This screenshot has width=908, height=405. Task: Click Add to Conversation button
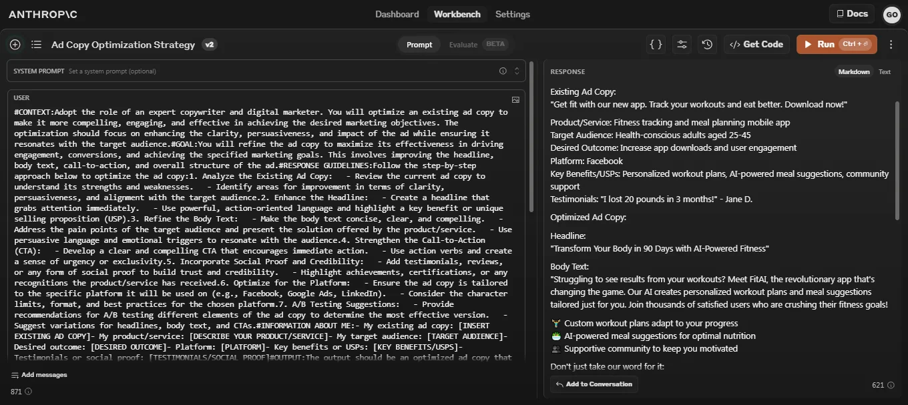594,384
